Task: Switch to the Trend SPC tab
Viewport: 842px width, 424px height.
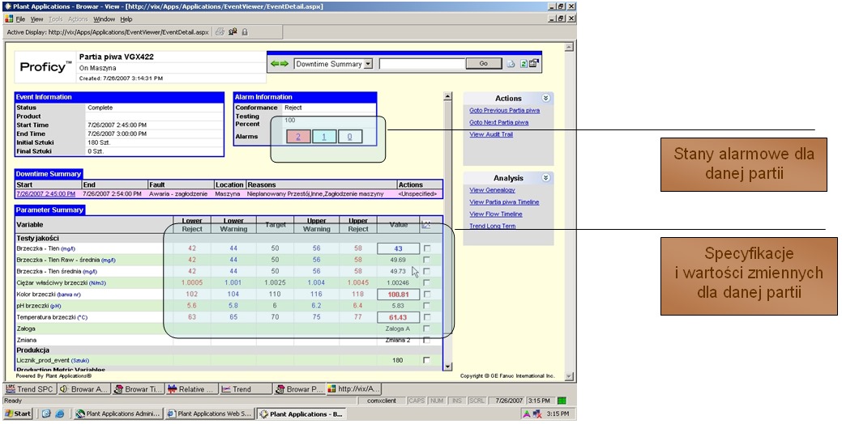Action: click(x=29, y=389)
